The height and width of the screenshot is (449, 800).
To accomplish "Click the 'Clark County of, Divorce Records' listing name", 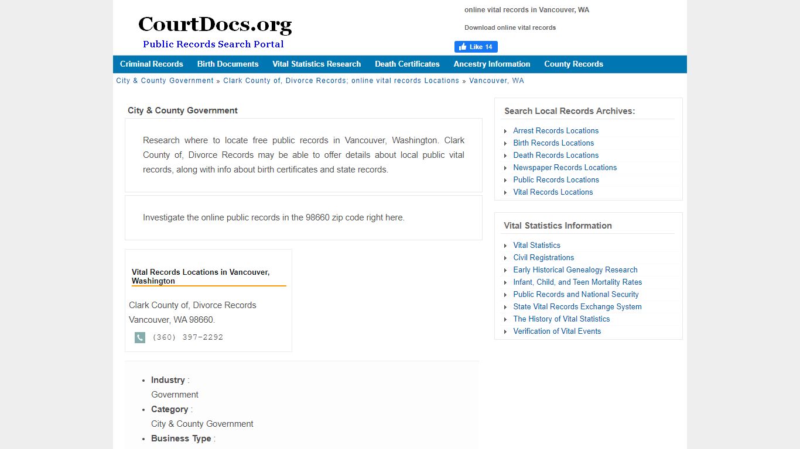I will [x=193, y=305].
